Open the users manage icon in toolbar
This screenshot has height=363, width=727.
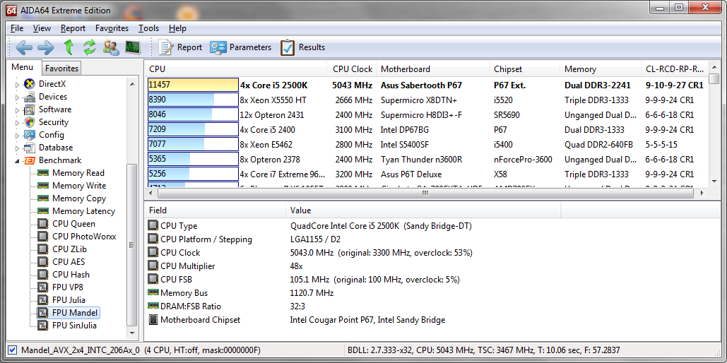click(111, 47)
